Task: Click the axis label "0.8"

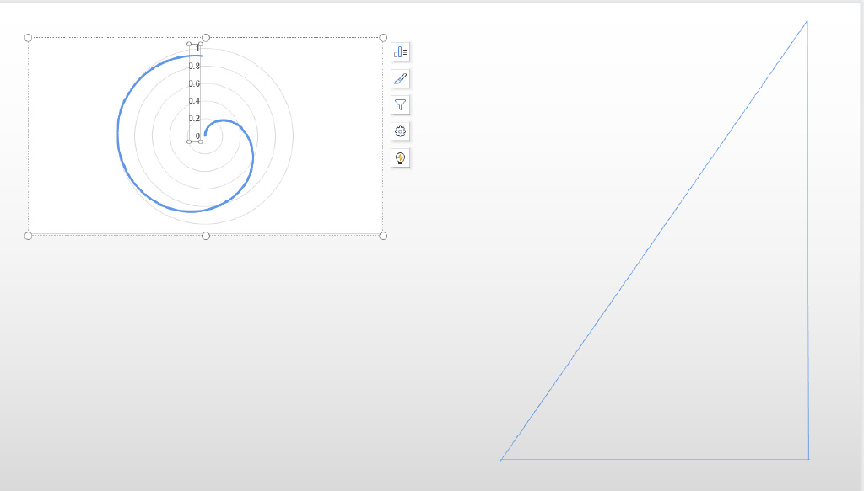Action: 194,66
